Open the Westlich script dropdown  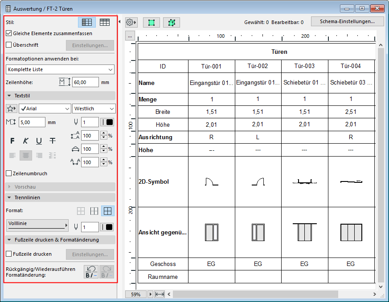coord(94,109)
